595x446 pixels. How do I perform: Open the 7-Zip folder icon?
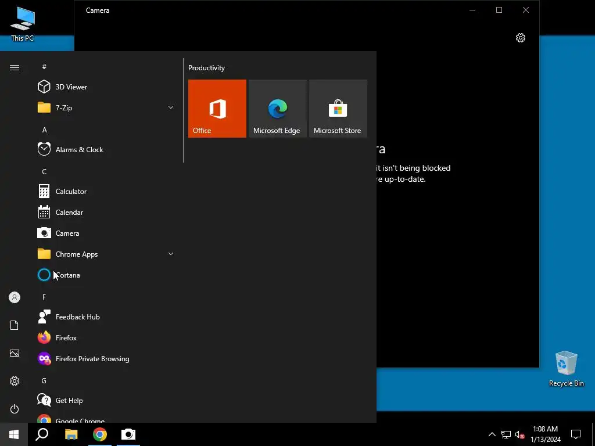coord(44,107)
